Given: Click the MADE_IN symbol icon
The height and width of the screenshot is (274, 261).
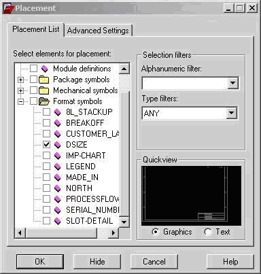Looking at the screenshot, I should [x=58, y=177].
